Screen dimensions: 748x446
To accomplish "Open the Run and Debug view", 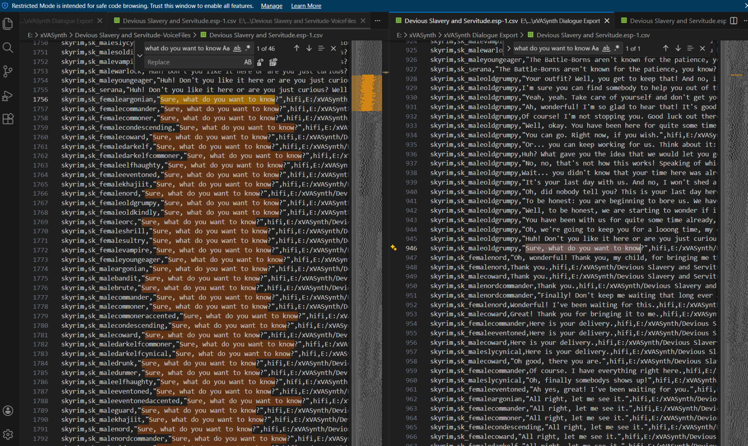I will pos(8,95).
